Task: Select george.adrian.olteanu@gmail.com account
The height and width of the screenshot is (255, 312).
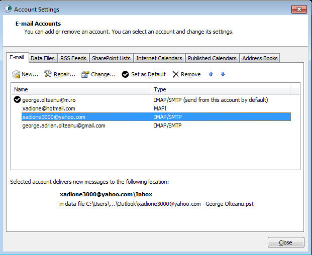Action: point(64,125)
